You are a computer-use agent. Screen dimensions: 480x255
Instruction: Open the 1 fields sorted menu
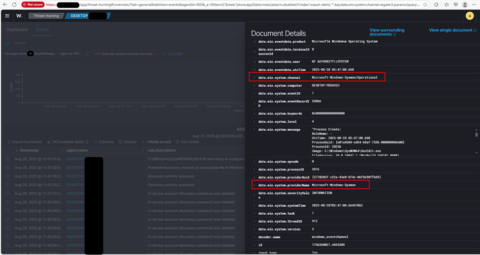[x=156, y=142]
